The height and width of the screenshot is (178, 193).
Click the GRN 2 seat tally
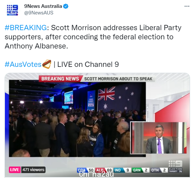click(x=140, y=170)
